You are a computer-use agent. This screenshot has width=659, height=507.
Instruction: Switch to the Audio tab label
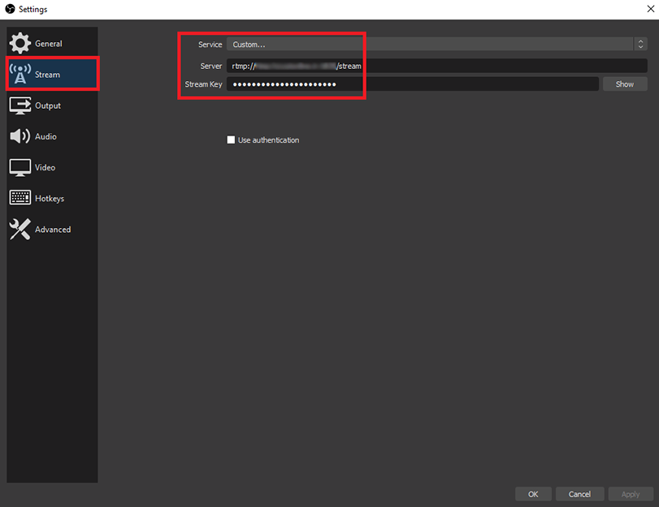[x=46, y=136]
